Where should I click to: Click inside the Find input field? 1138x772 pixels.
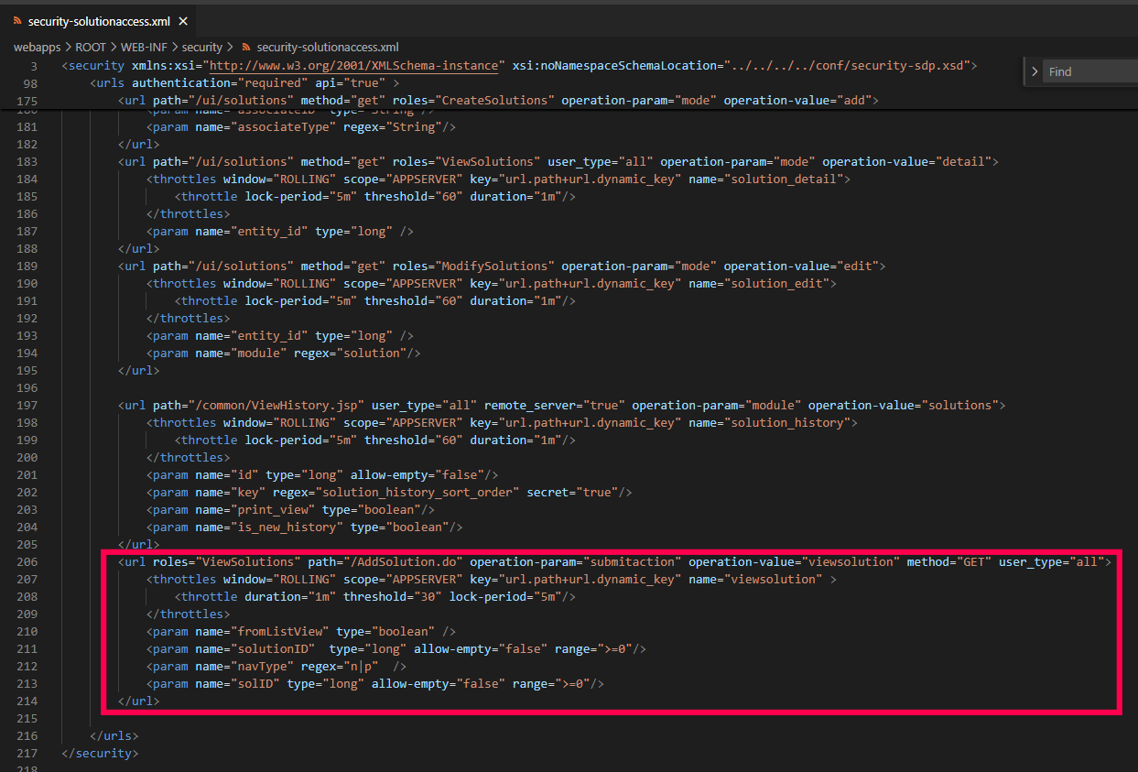(1089, 71)
